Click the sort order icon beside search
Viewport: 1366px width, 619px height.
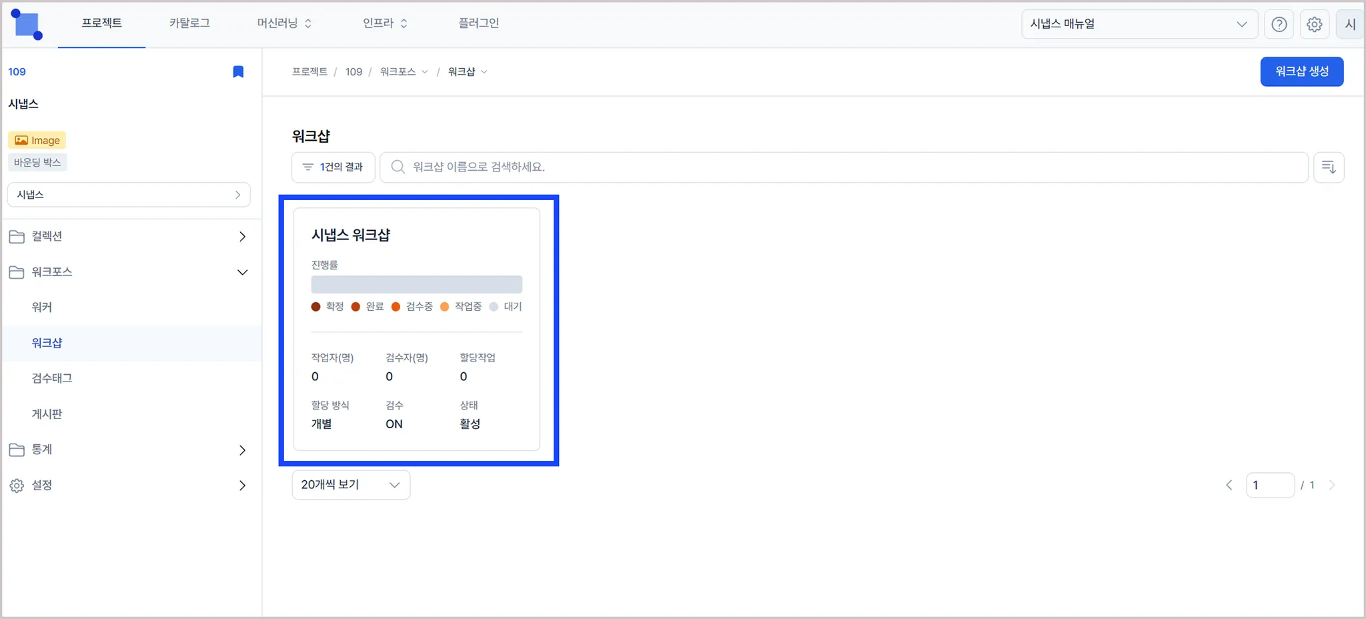coord(1329,167)
